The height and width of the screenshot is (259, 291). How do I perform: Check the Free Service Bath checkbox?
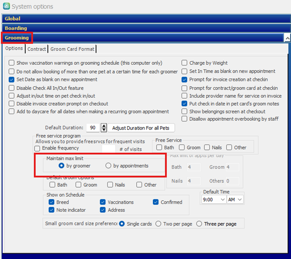tap(159, 147)
